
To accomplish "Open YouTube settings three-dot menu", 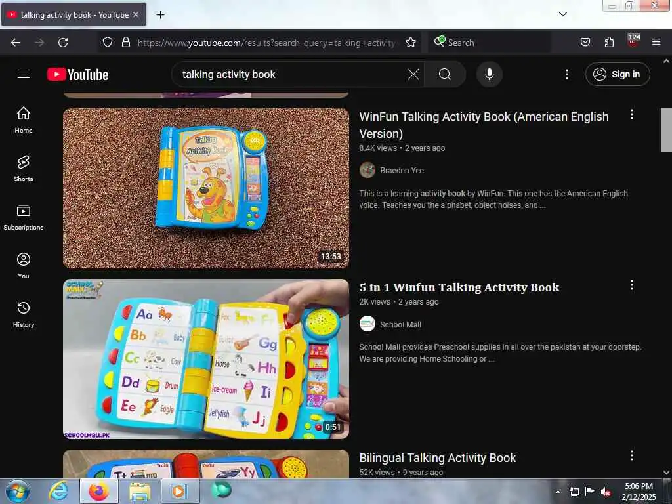I will tap(566, 74).
